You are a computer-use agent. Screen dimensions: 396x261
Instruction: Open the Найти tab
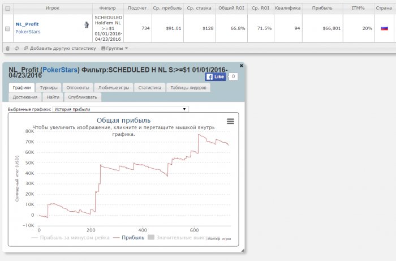pyautogui.click(x=53, y=97)
